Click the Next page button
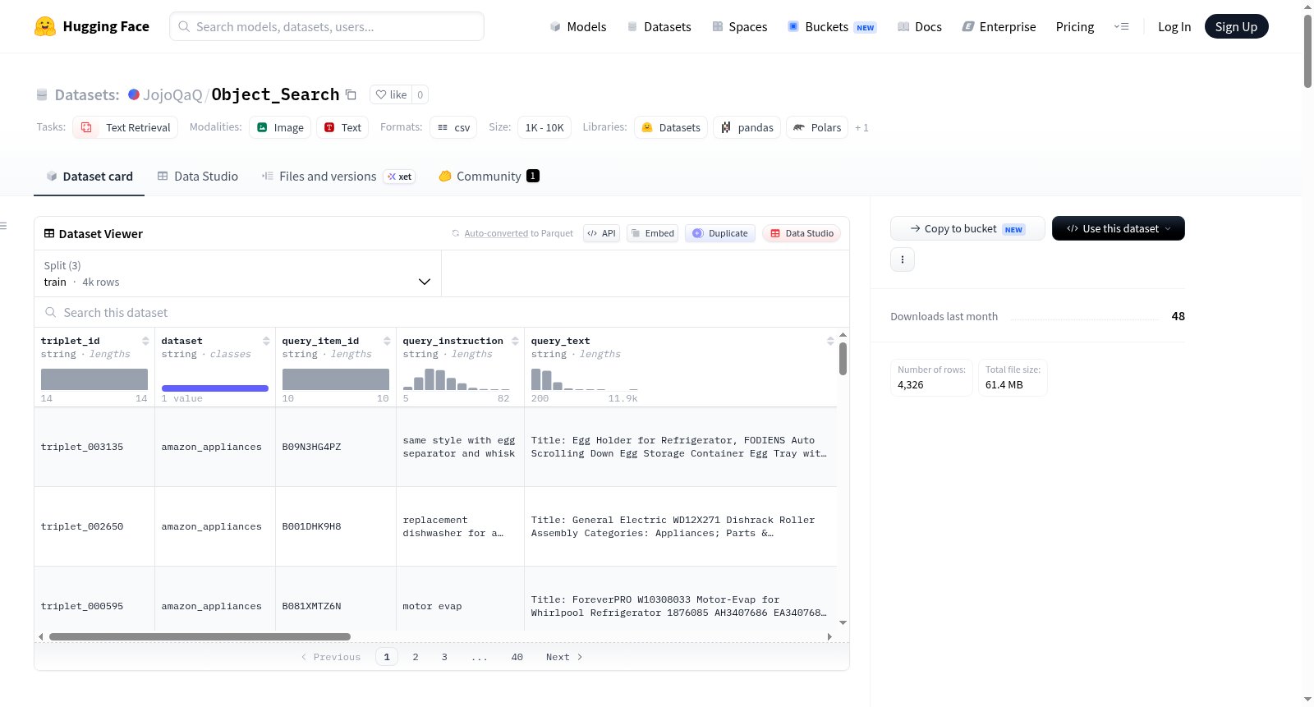This screenshot has width=1314, height=707. (x=564, y=657)
